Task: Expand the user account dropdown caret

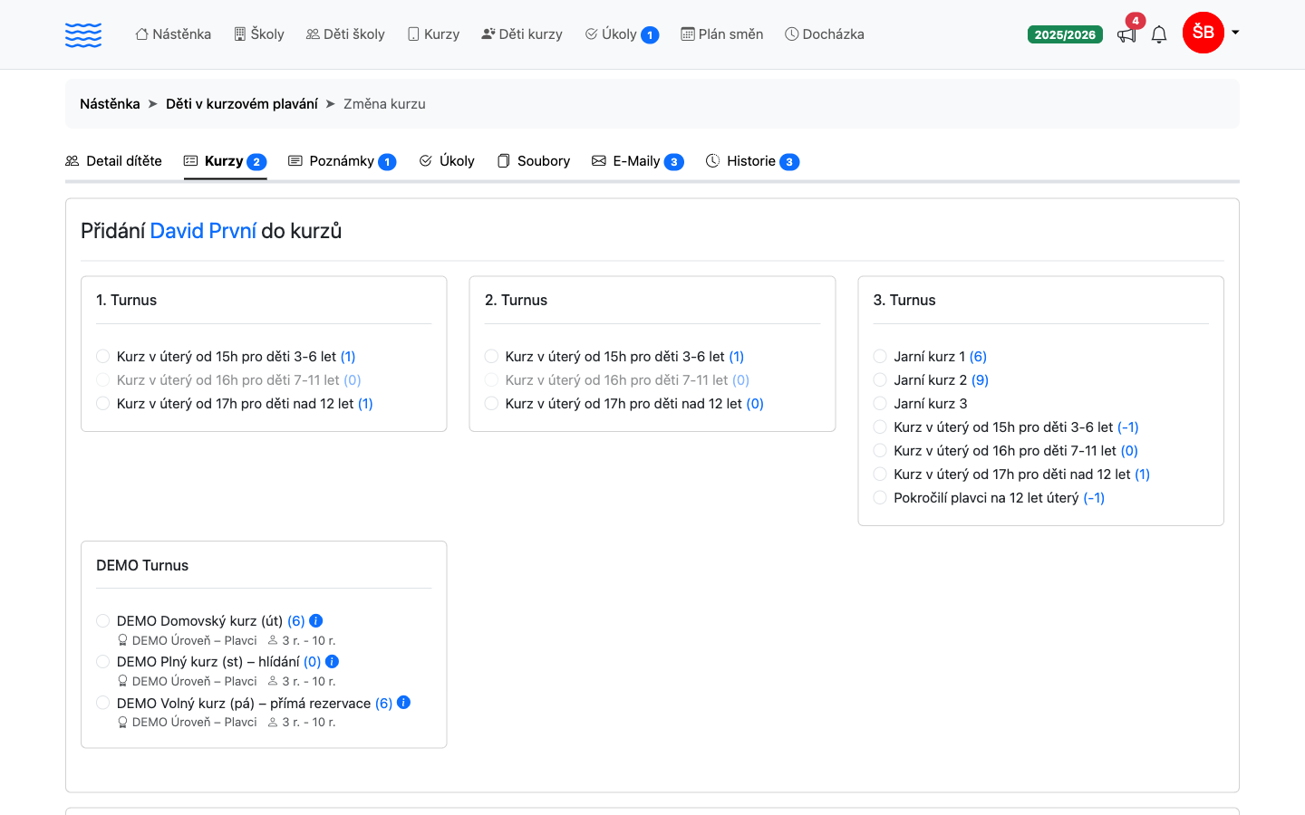Action: click(x=1235, y=33)
